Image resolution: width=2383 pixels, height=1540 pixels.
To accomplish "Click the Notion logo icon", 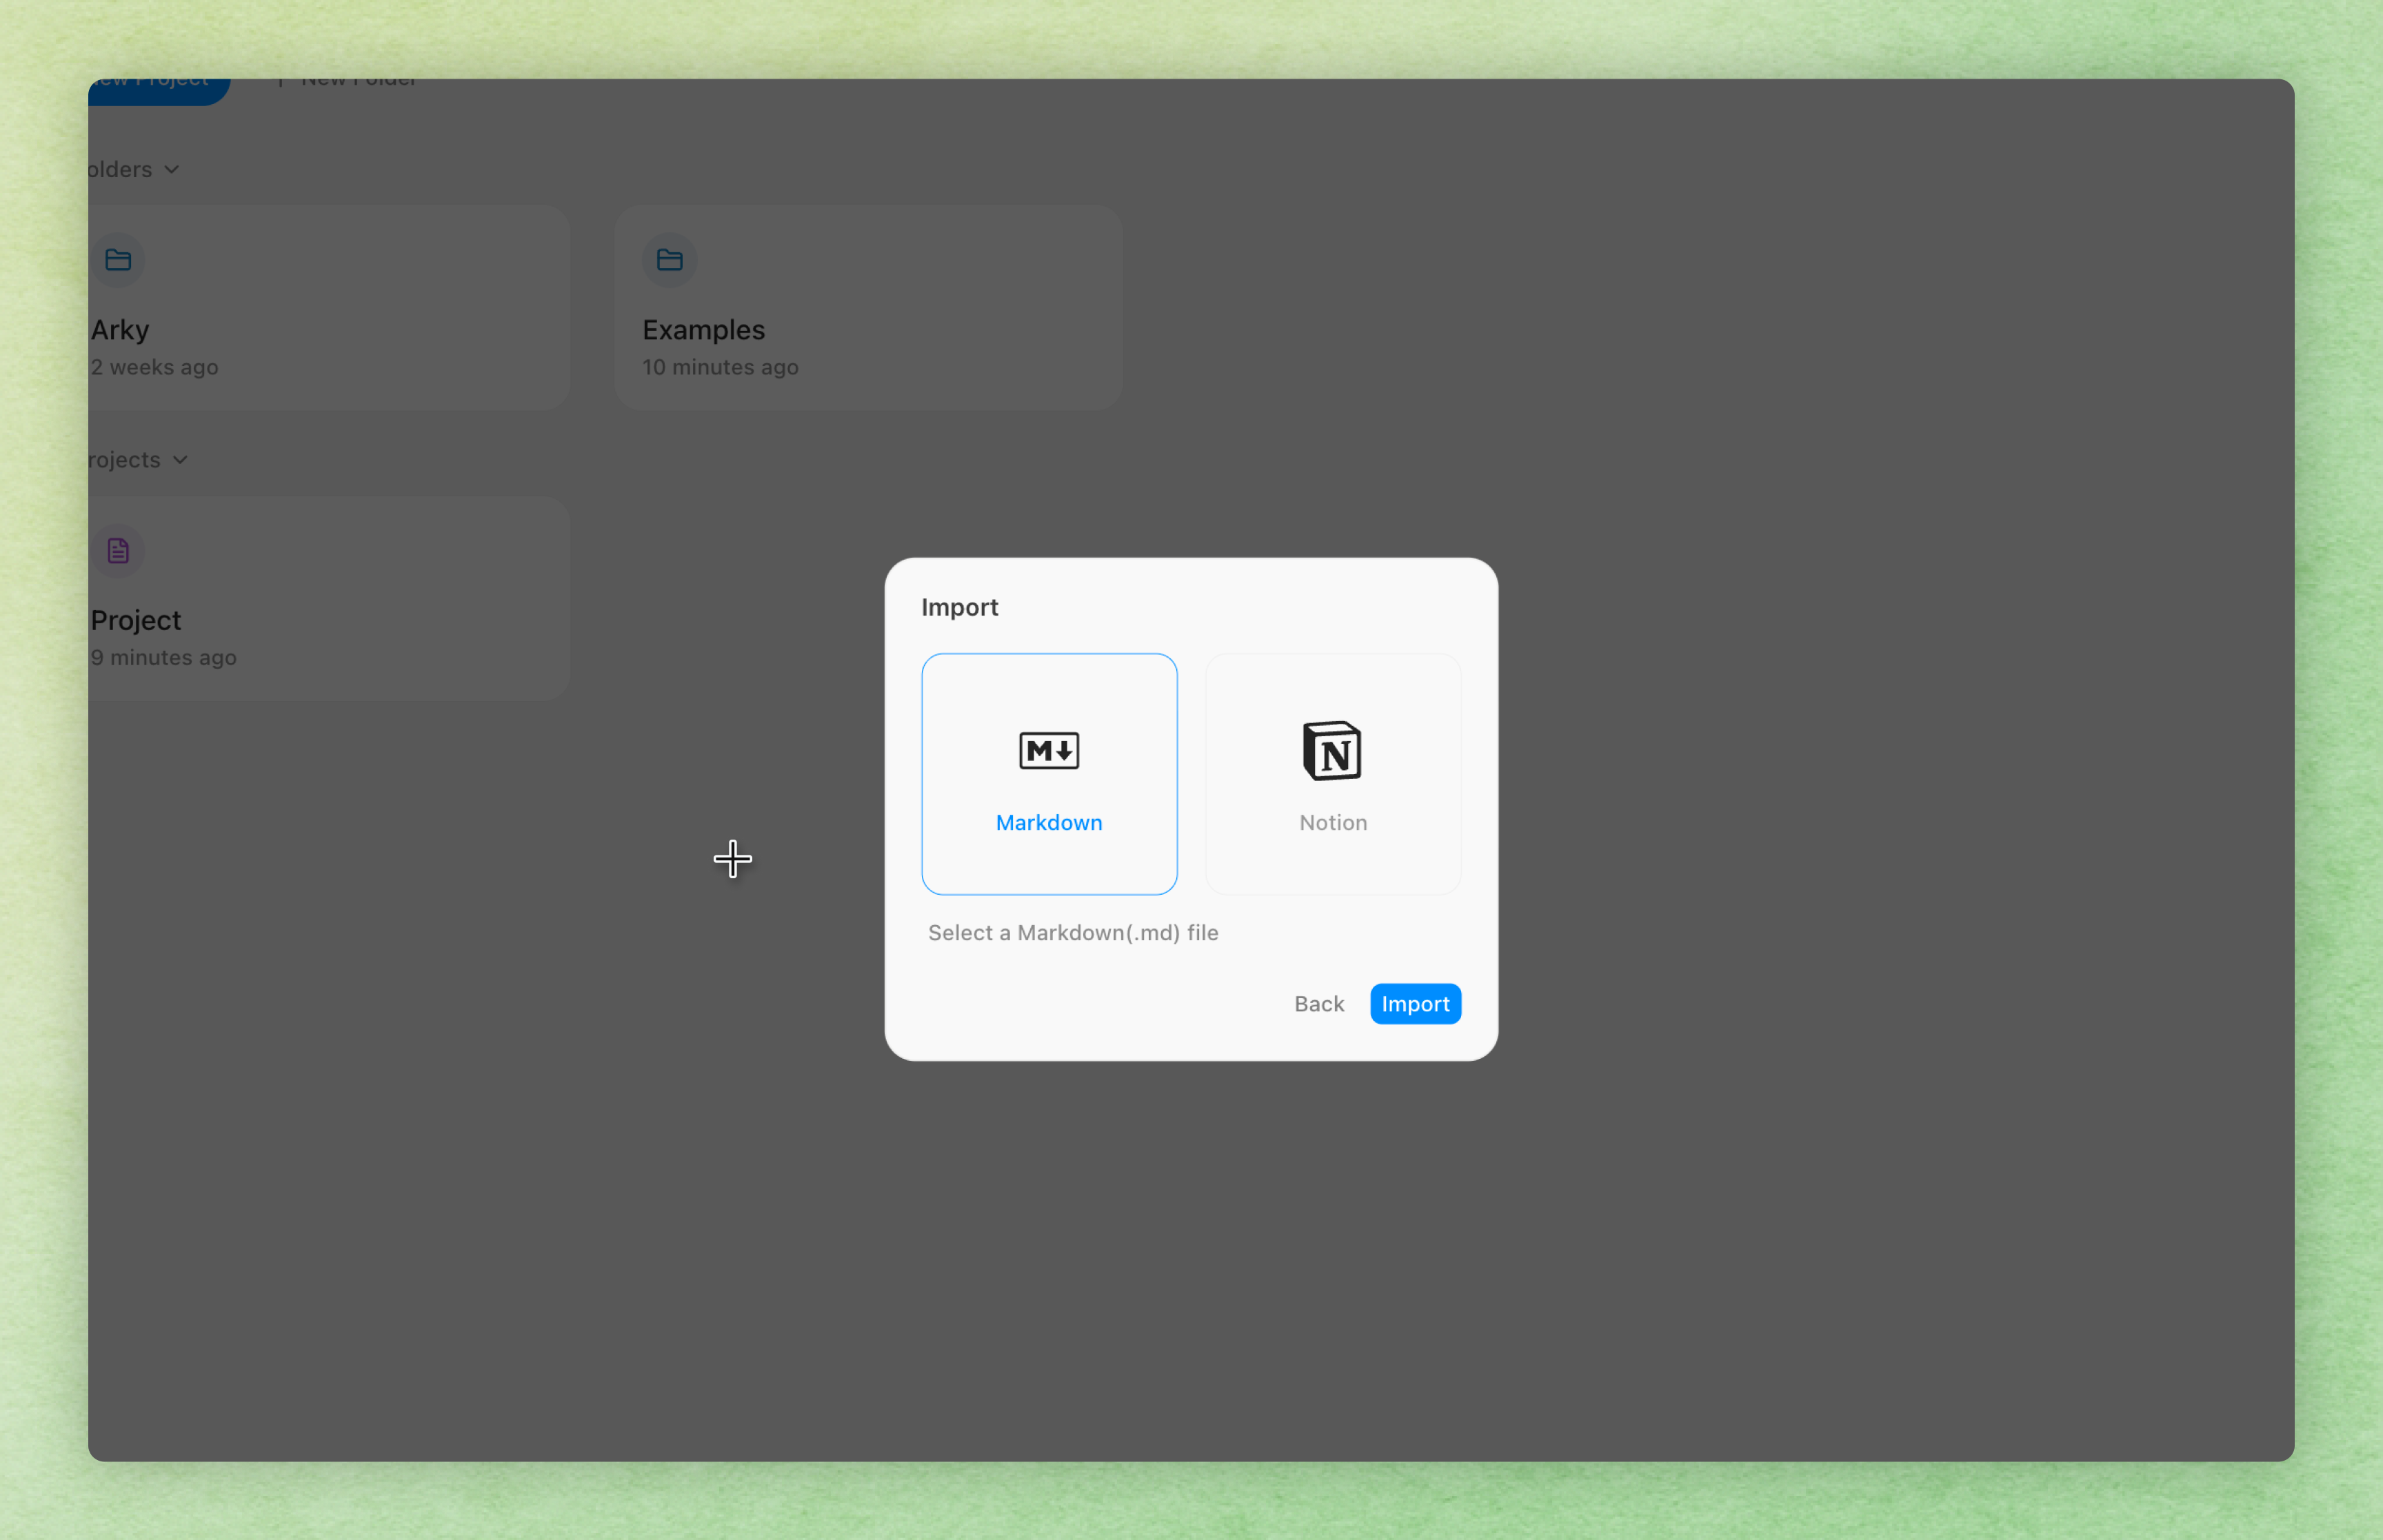I will point(1332,750).
